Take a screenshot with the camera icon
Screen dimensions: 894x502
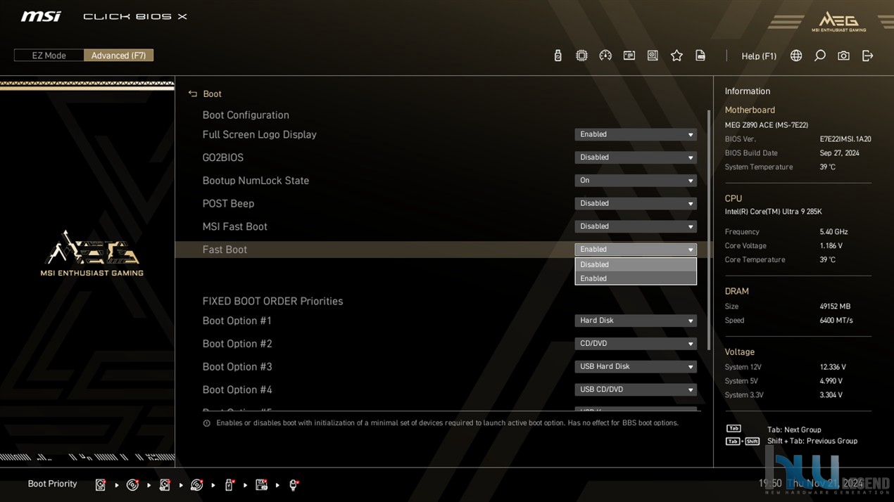click(843, 56)
